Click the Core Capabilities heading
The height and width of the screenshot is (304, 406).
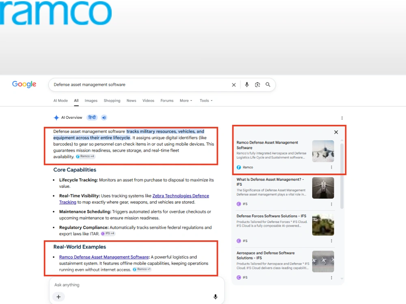pyautogui.click(x=75, y=170)
